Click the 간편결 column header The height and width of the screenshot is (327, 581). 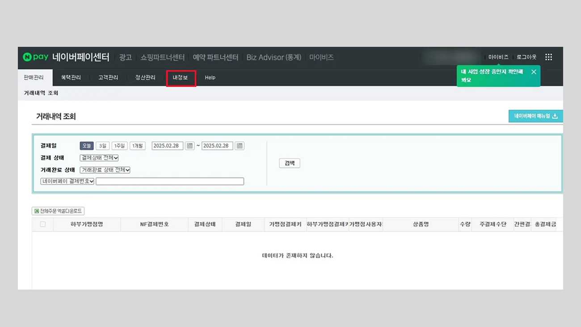522,224
